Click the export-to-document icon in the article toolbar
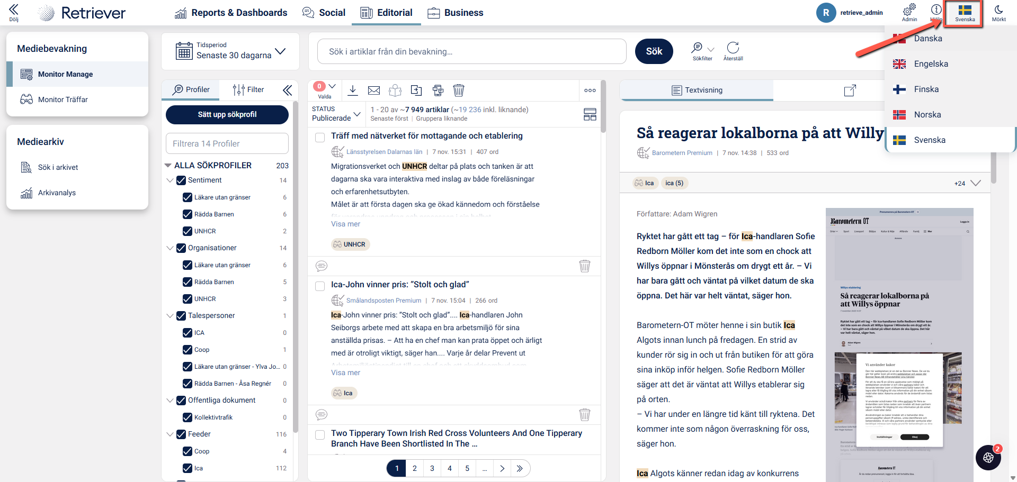The width and height of the screenshot is (1017, 482). coord(416,90)
